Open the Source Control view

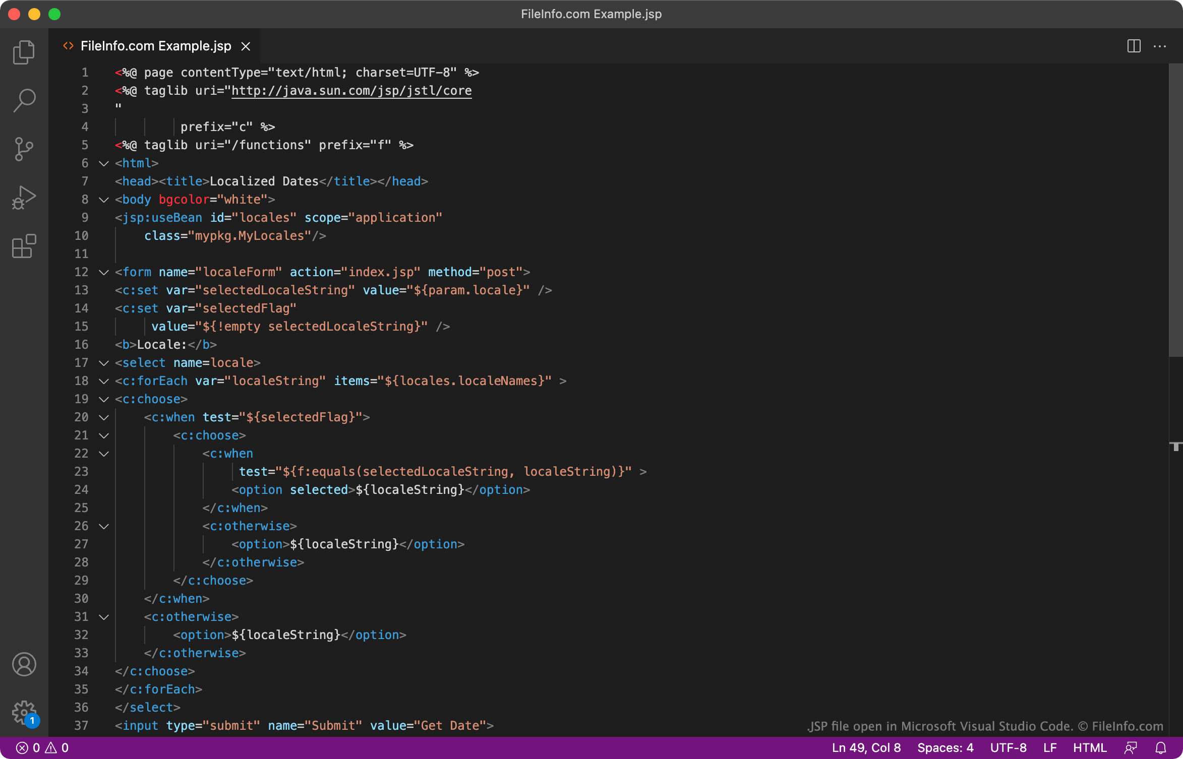tap(24, 149)
